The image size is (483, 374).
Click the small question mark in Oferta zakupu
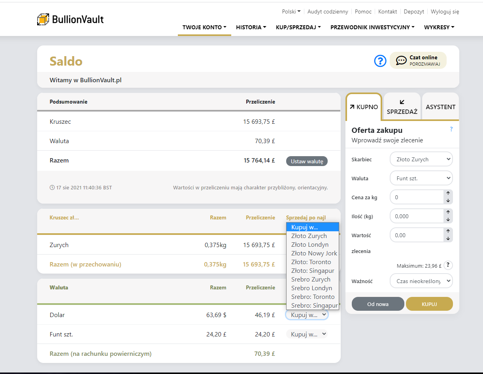coord(451,129)
